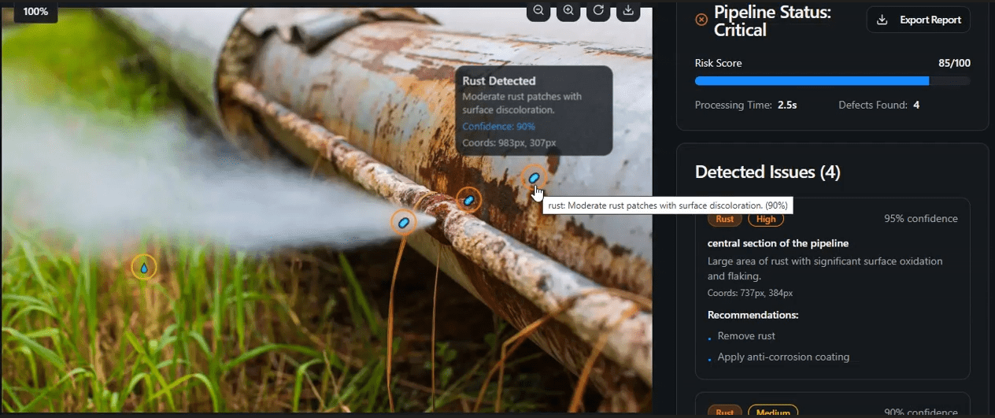Click the Rust Detected popup's Confidence: 90% text
Viewport: 995px width, 418px height.
498,126
